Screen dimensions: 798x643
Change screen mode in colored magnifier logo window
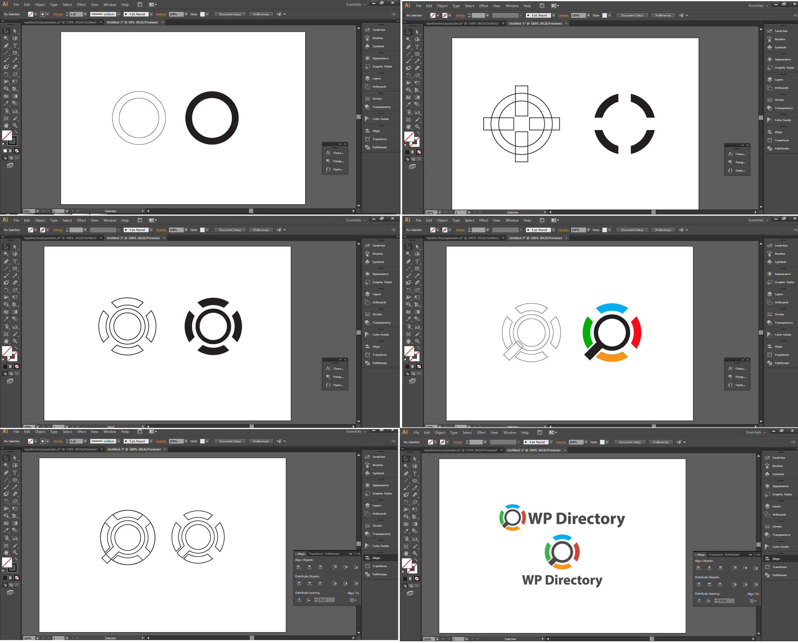(x=412, y=381)
